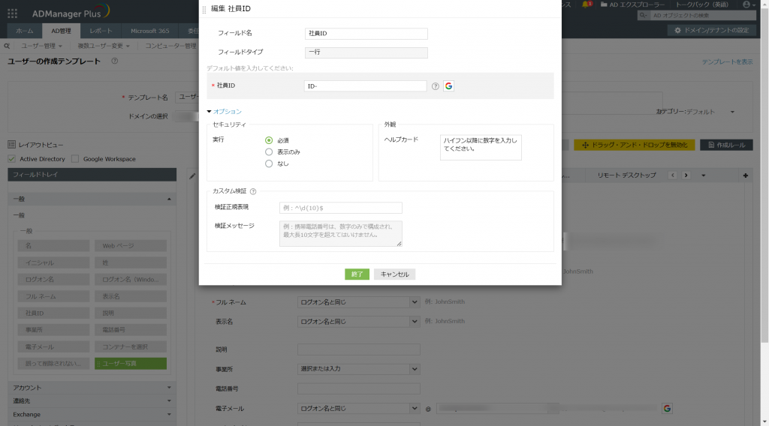769x426 pixels.
Task: Click the plus icon to add tab
Action: tap(746, 175)
